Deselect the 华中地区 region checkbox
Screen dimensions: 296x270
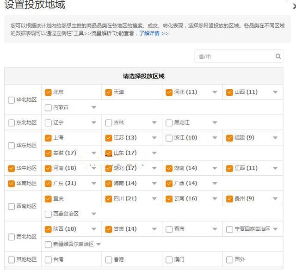point(12,168)
